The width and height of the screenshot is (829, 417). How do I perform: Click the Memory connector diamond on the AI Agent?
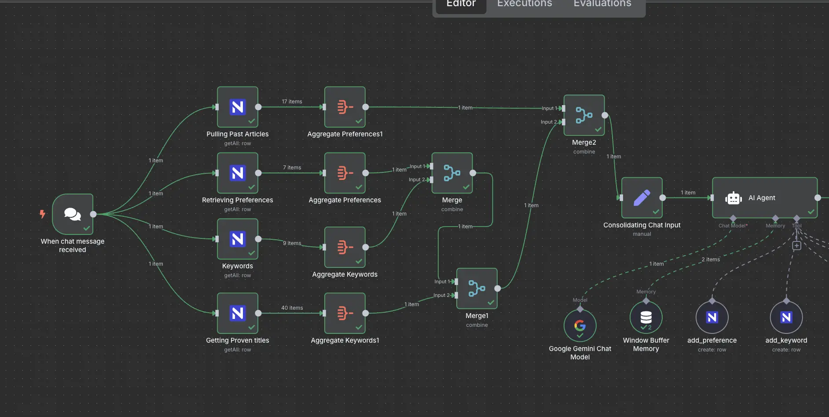(775, 219)
